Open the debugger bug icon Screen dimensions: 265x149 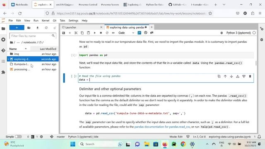tap(222, 33)
